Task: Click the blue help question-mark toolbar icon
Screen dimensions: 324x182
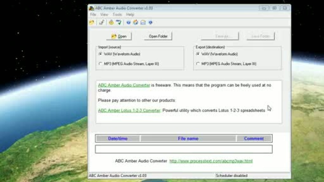Action: click(x=129, y=23)
